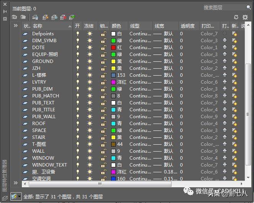Click the New Group Filter icon

click(x=23, y=17)
